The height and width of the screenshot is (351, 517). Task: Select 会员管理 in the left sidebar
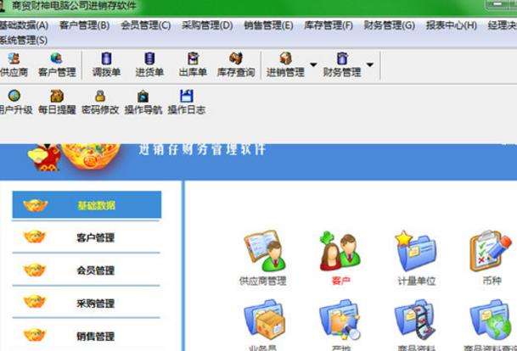[x=86, y=270]
